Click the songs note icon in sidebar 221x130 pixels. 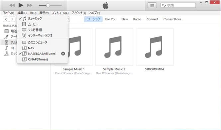coord(6,48)
